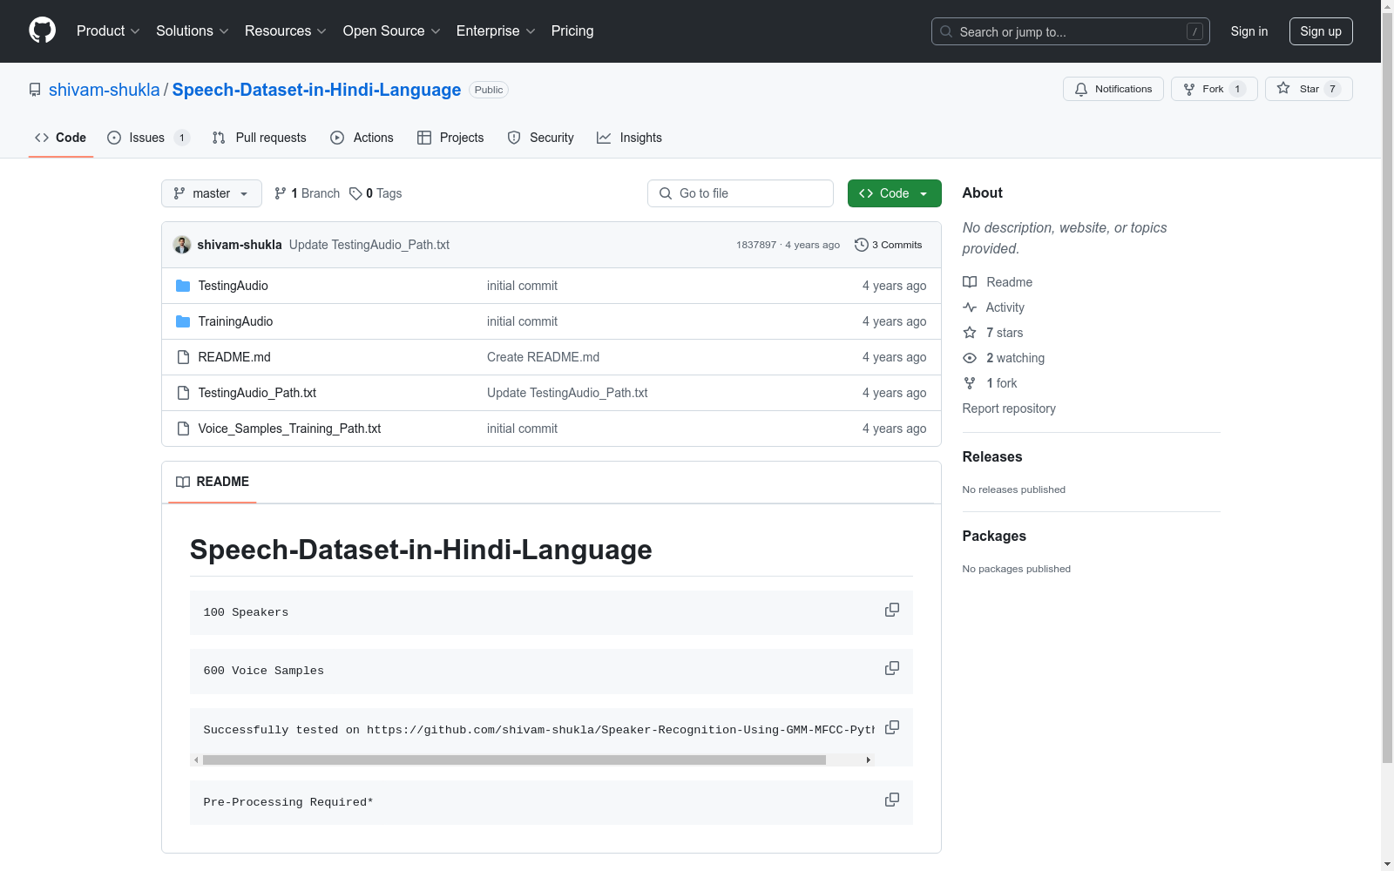Click the tag icon beside 0 Tags

point(355,193)
